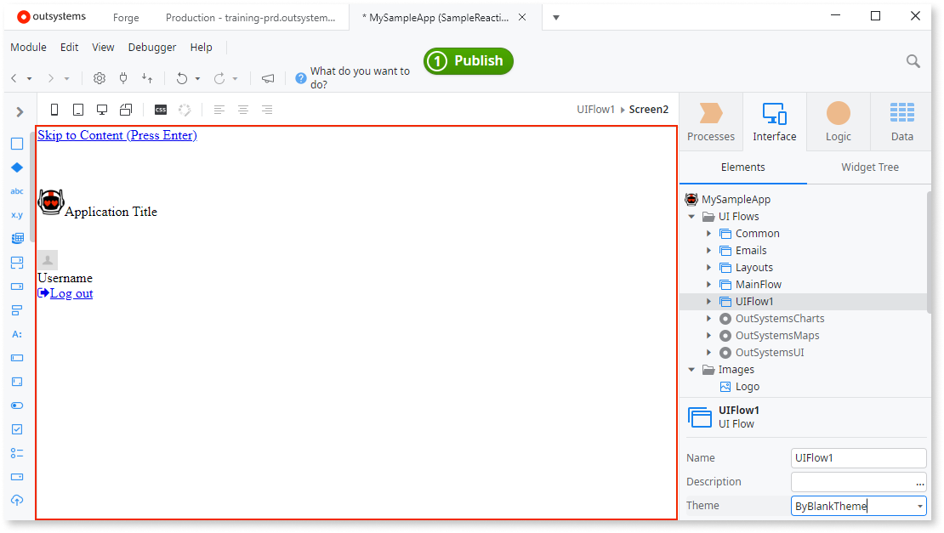The width and height of the screenshot is (944, 533).
Task: Open the ByBlankTheme theme dropdown
Action: coord(921,505)
